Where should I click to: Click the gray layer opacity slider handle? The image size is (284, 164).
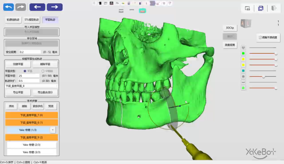coord(263,77)
